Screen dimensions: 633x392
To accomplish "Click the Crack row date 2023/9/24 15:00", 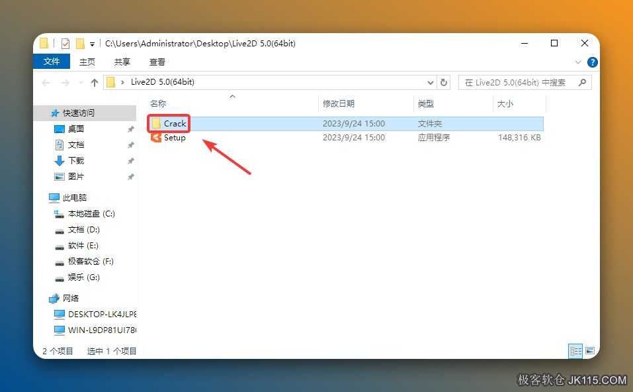I will tap(354, 124).
